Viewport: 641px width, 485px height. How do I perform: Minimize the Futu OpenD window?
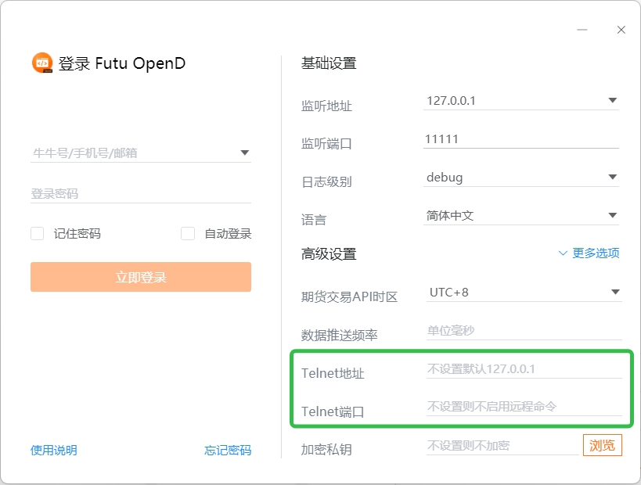582,30
